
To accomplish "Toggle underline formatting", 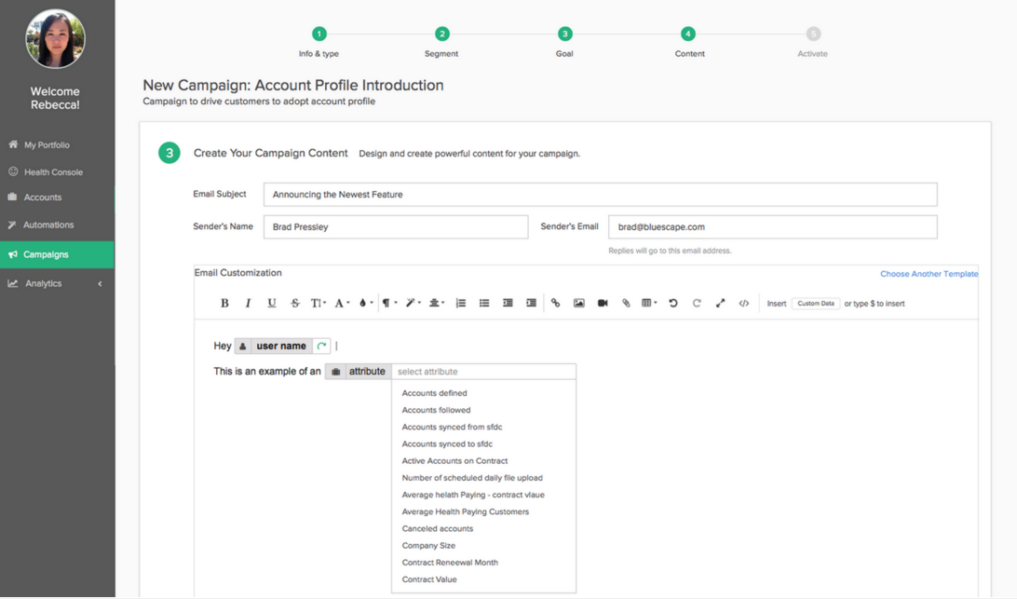I will pos(272,303).
